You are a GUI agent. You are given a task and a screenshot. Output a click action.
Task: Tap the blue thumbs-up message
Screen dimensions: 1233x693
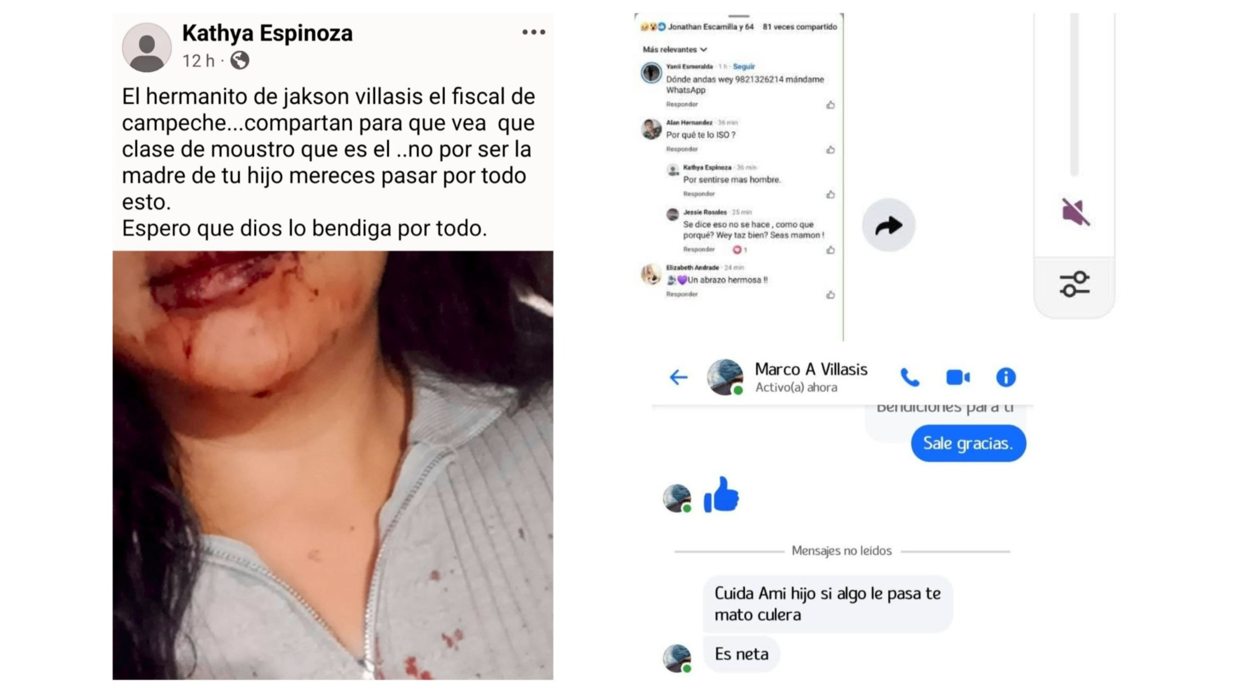pyautogui.click(x=721, y=495)
